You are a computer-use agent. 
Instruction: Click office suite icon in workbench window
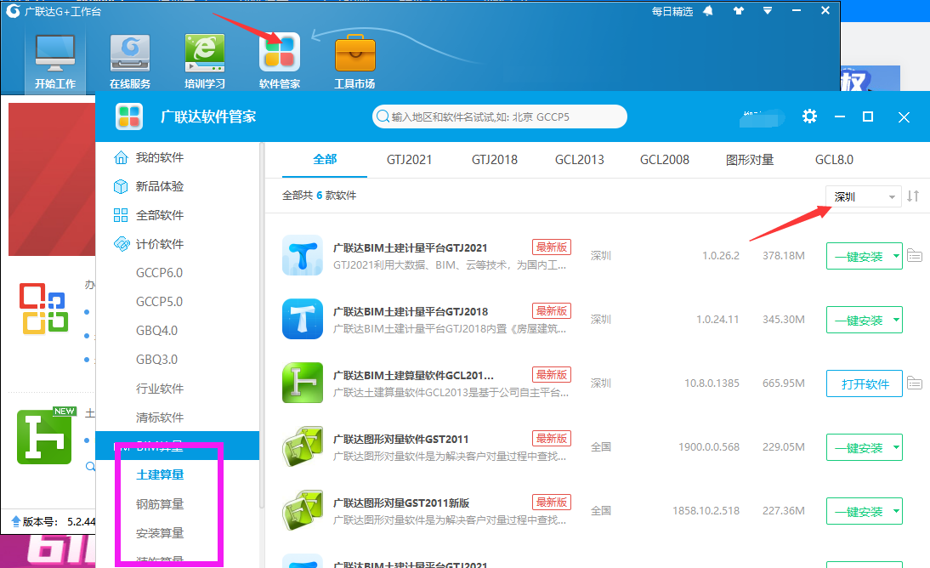[x=43, y=309]
